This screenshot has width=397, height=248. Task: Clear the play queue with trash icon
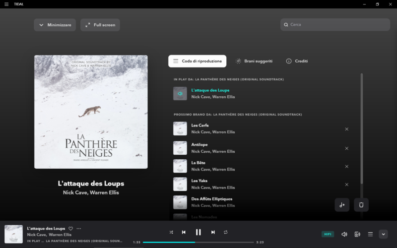click(361, 205)
